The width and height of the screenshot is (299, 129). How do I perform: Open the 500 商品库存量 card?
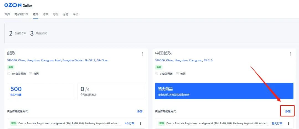[41, 91]
